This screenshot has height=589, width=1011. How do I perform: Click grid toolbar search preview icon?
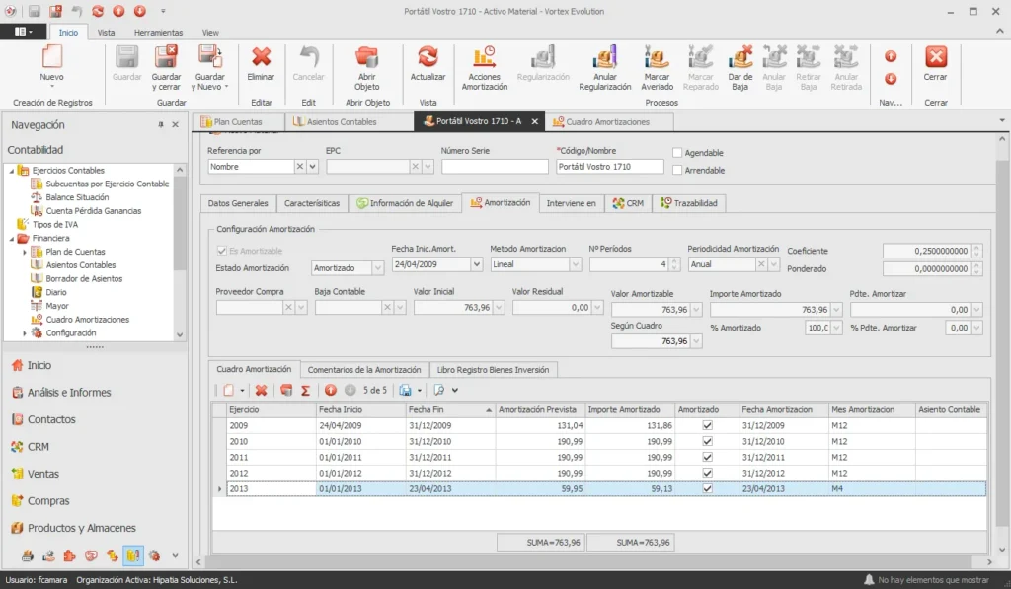[x=439, y=390]
